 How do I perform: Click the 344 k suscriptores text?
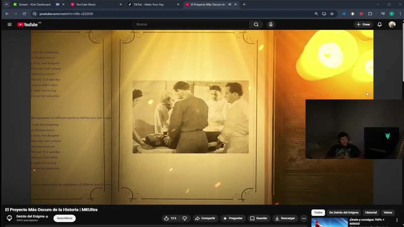[x=27, y=220]
